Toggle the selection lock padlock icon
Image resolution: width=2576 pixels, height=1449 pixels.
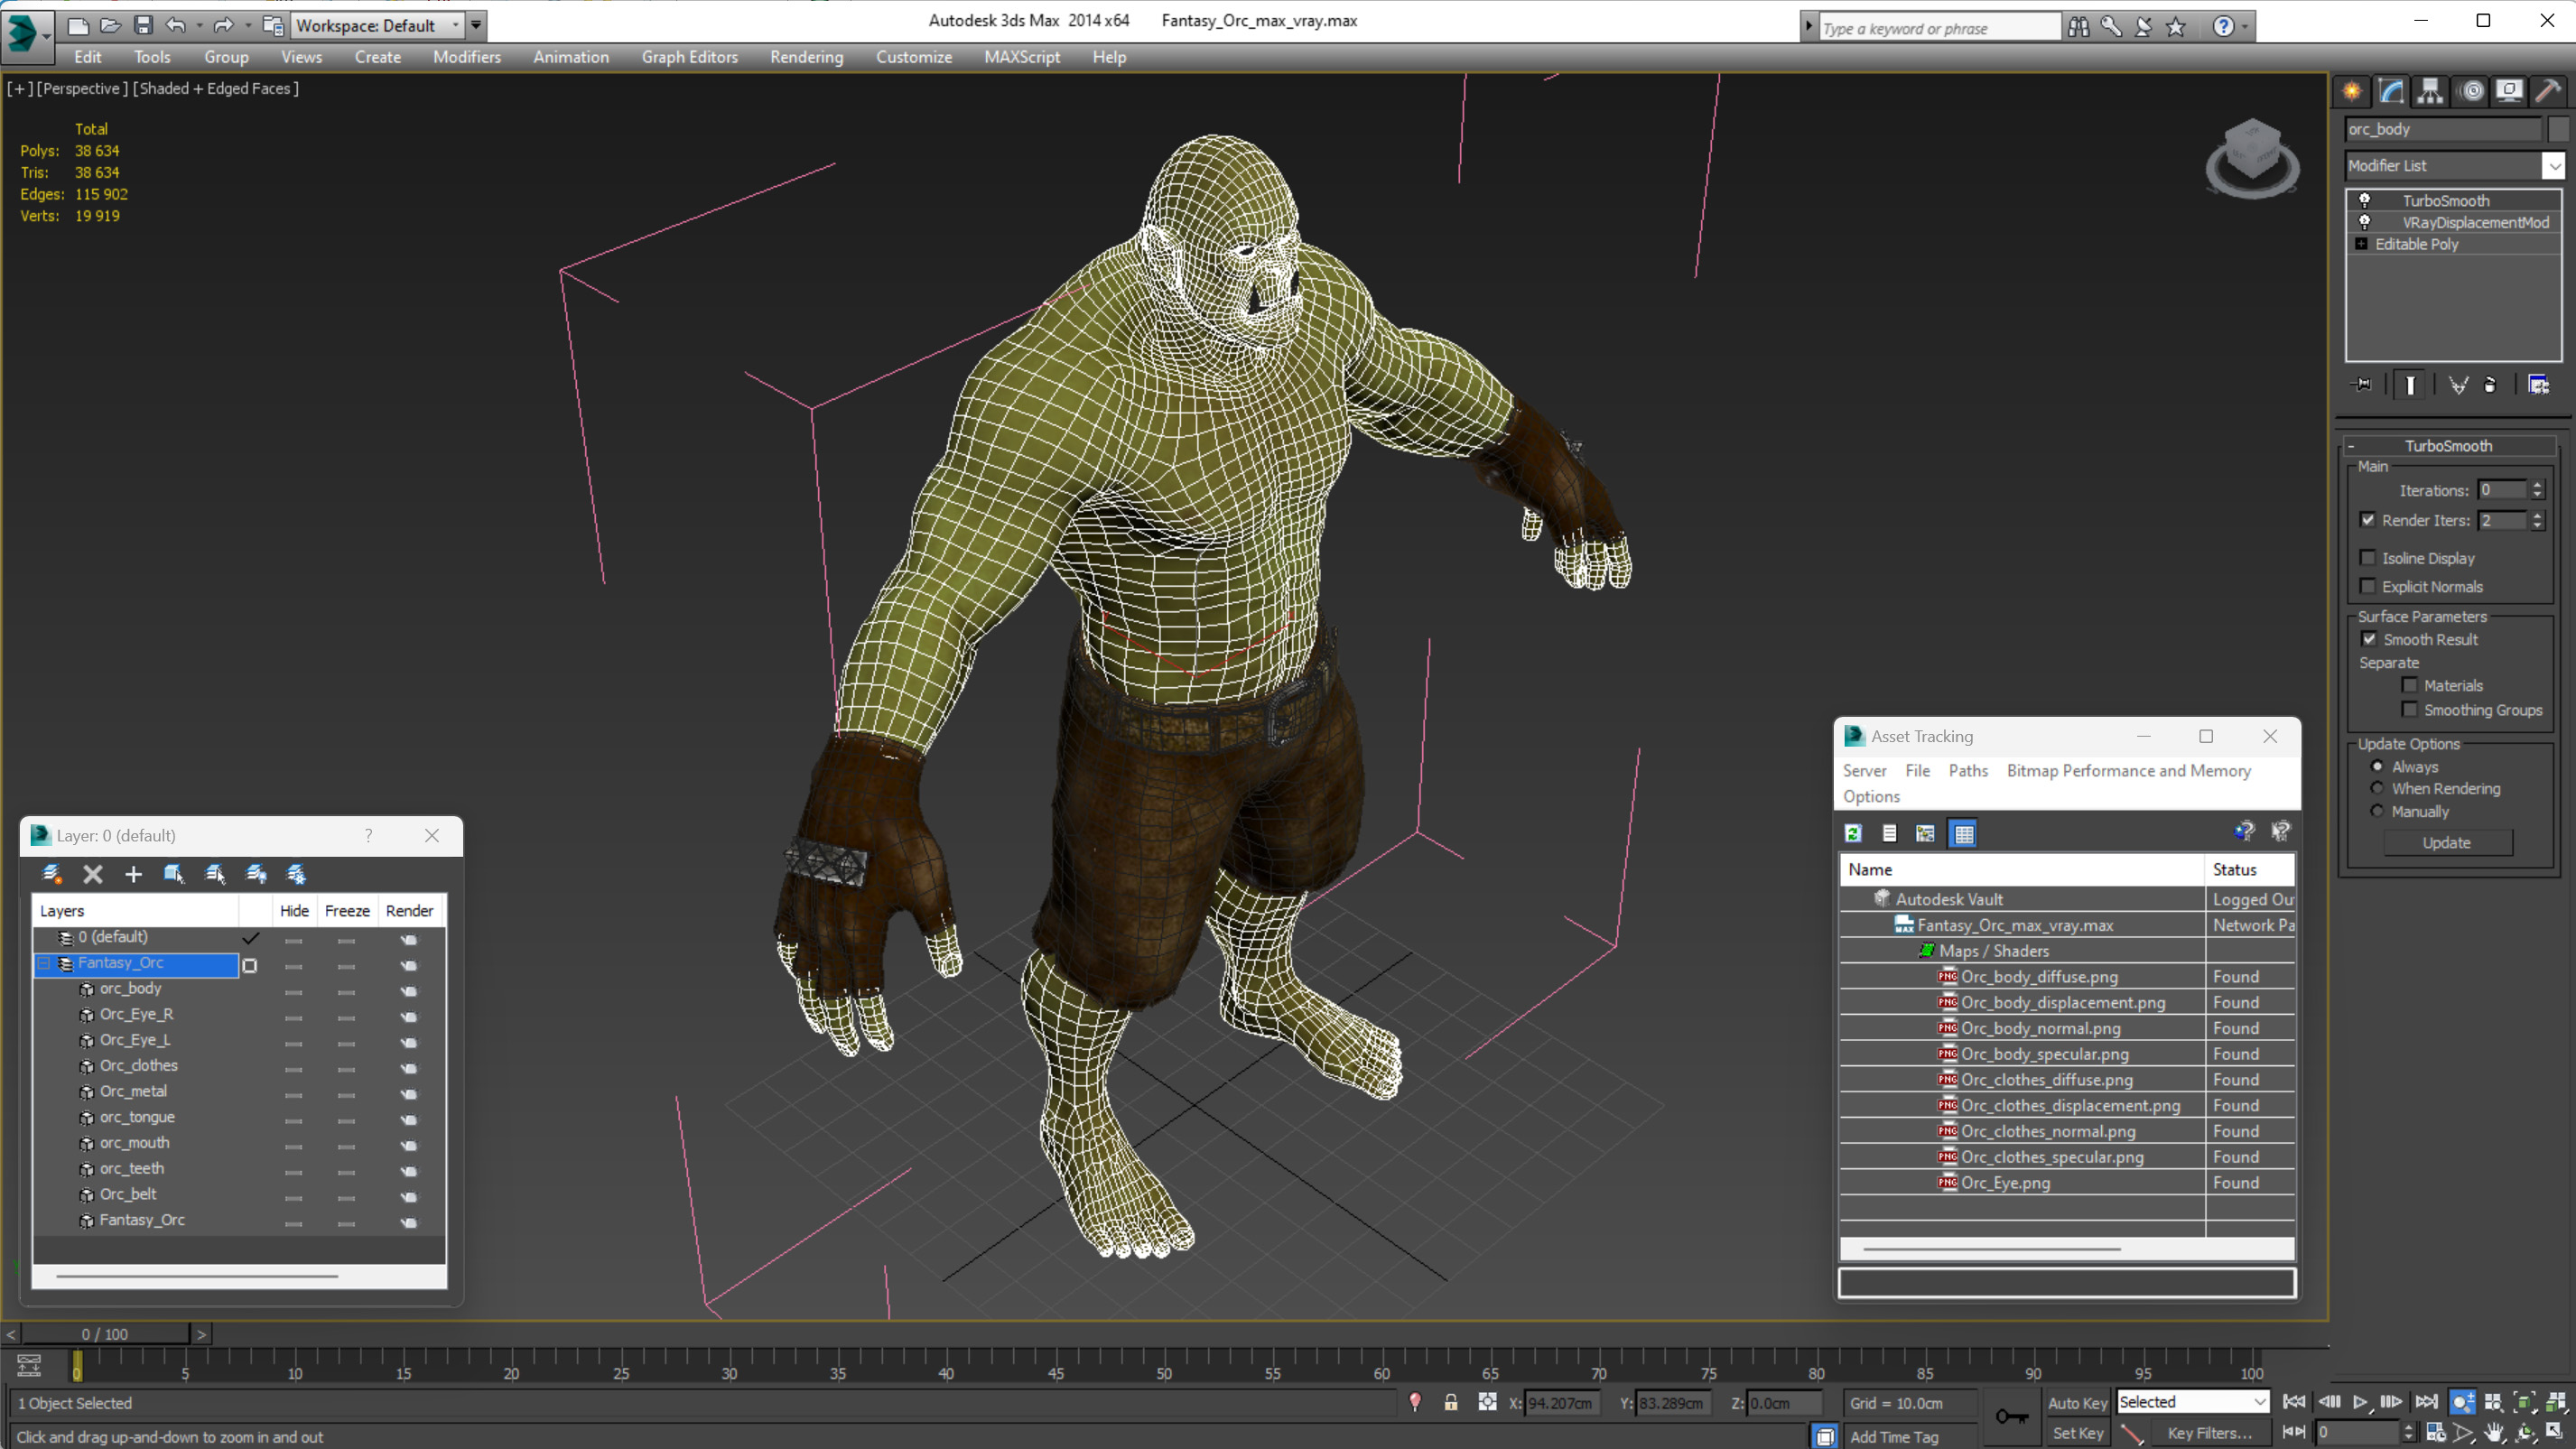point(1450,1402)
